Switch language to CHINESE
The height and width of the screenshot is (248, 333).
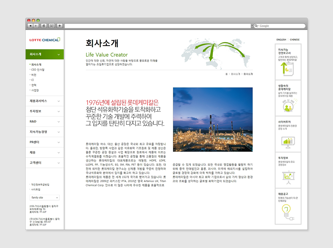pos(295,40)
